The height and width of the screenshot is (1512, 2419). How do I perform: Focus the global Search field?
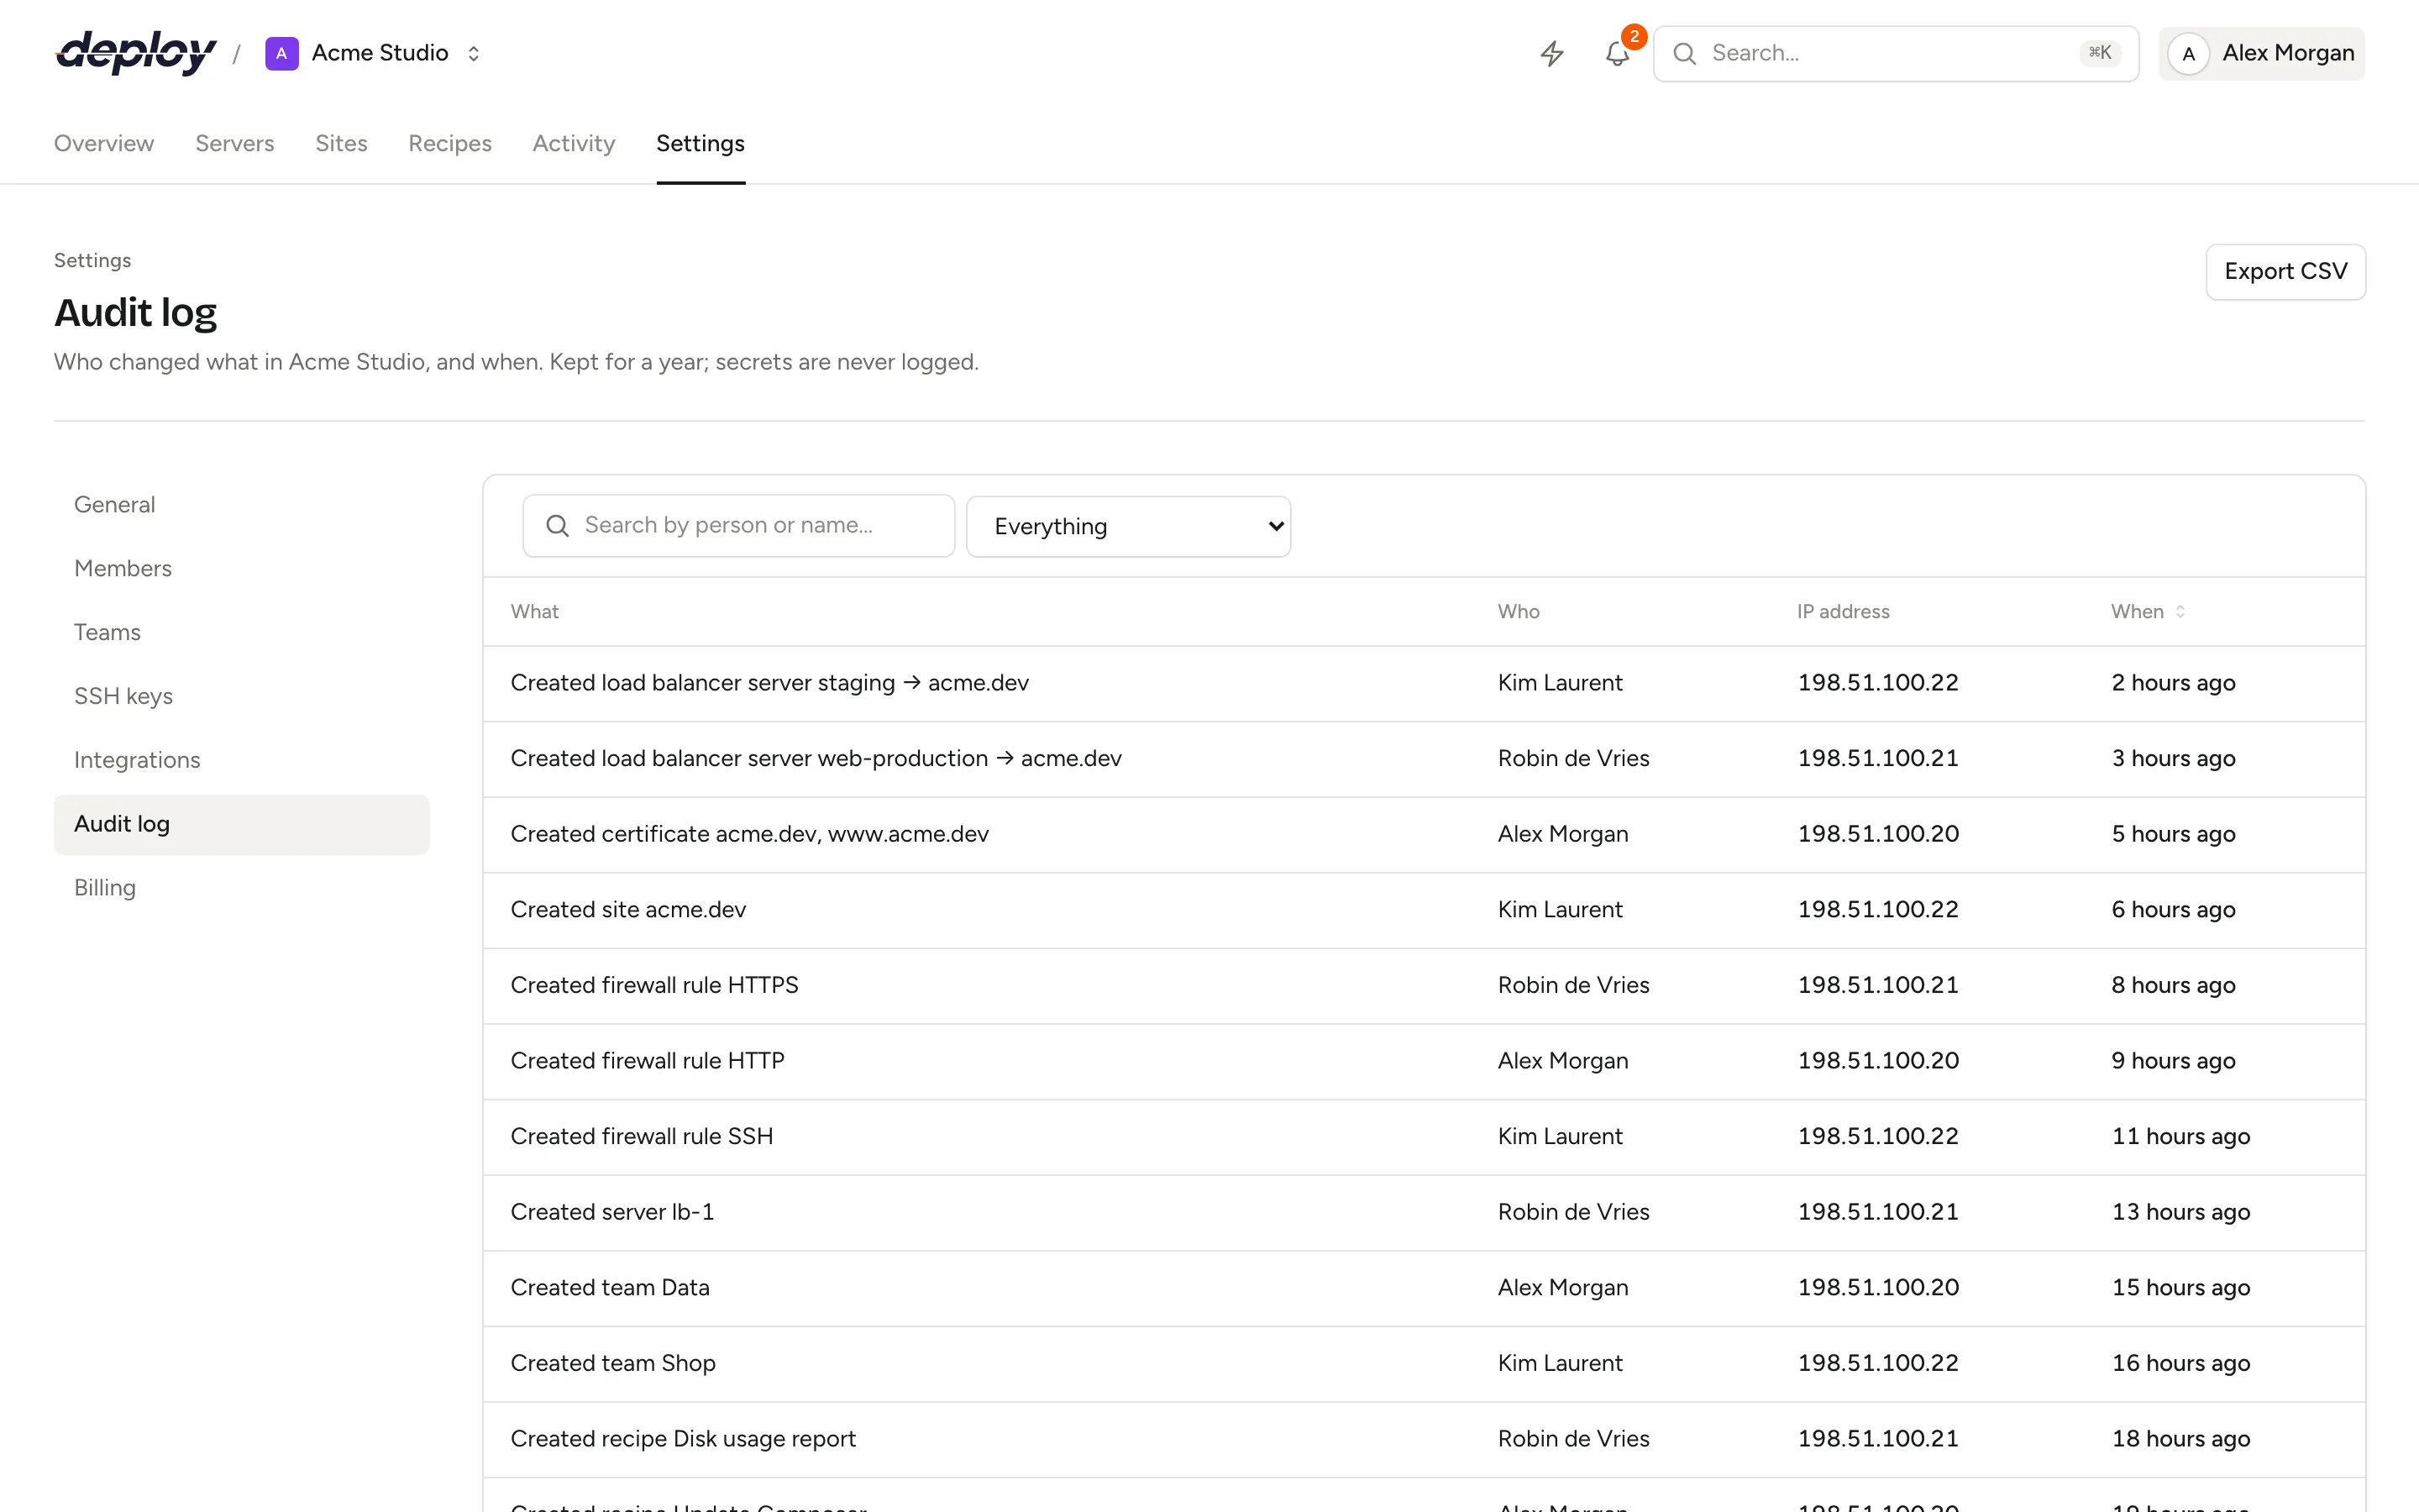tap(1895, 53)
